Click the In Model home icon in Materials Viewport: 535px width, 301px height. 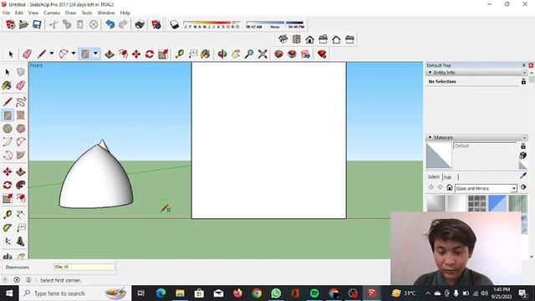click(x=450, y=187)
